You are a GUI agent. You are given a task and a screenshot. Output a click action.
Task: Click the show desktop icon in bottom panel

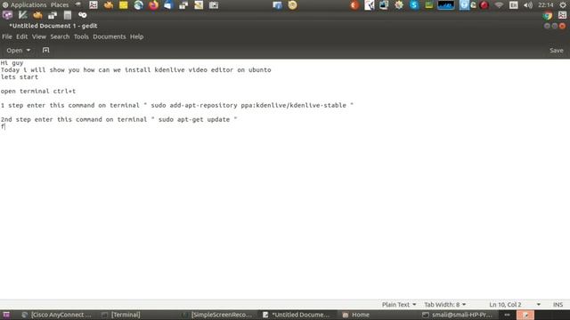6,315
